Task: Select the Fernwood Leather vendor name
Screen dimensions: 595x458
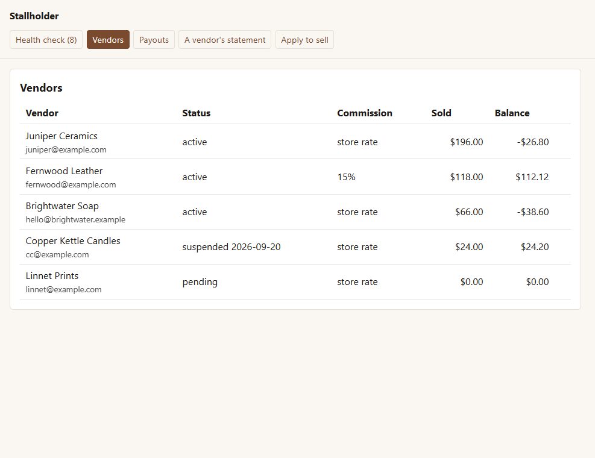Action: click(x=64, y=171)
